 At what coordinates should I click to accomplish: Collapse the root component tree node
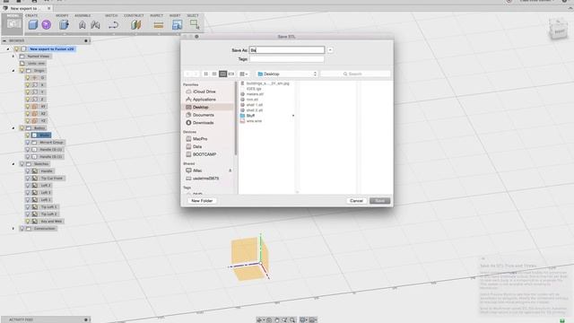pos(8,48)
